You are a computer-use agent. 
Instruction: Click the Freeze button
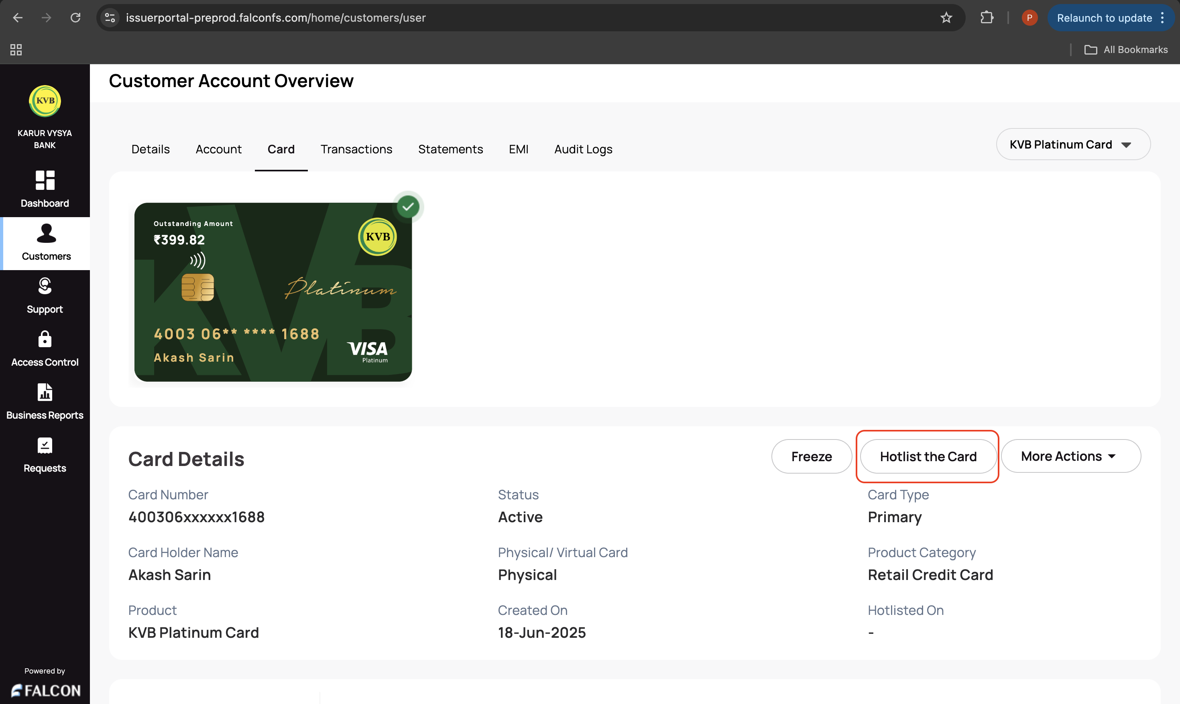pyautogui.click(x=811, y=456)
